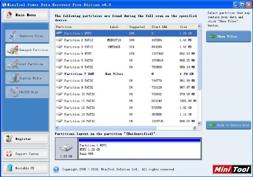Select the blue Partition 1 NTFS layout bar
This screenshot has width=253, height=177.
(x=139, y=140)
